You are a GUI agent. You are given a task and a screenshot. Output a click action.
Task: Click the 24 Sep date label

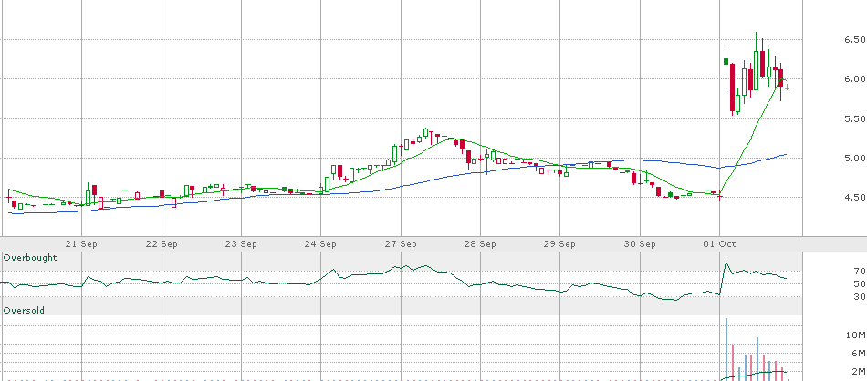[320, 244]
